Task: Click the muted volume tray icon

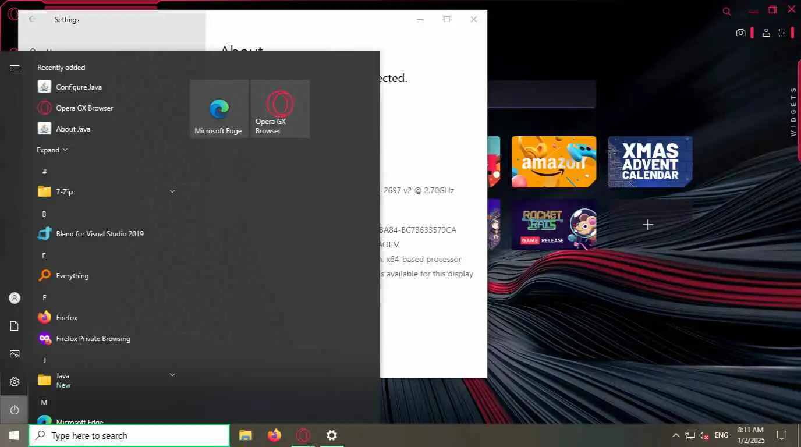Action: pyautogui.click(x=704, y=435)
